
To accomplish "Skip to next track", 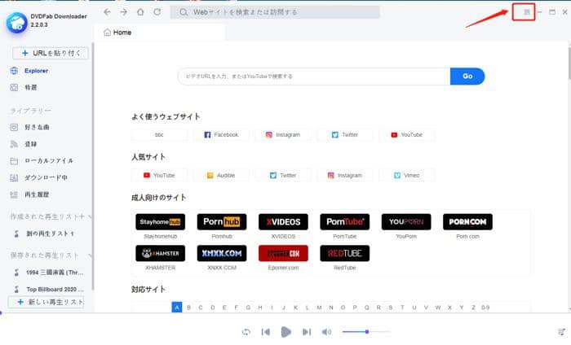I will (x=307, y=332).
